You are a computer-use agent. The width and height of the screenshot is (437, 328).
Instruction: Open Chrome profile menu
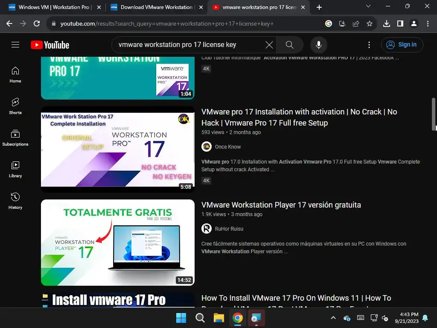[414, 24]
